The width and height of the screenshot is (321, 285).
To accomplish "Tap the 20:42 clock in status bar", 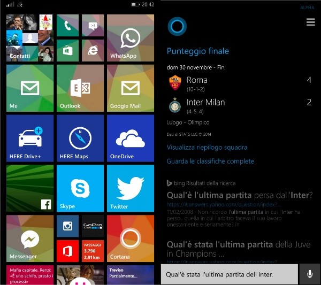I will click(148, 4).
